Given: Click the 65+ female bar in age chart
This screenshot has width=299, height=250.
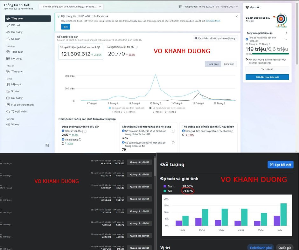Looking at the screenshot, I should 283,214.
